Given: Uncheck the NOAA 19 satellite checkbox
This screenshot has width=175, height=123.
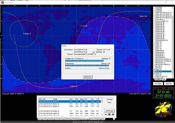Looking at the screenshot, I should point(154,73).
